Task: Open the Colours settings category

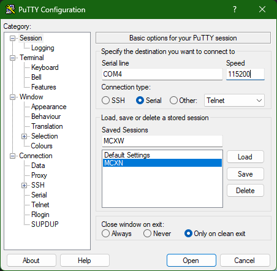Action: pyautogui.click(x=42, y=146)
